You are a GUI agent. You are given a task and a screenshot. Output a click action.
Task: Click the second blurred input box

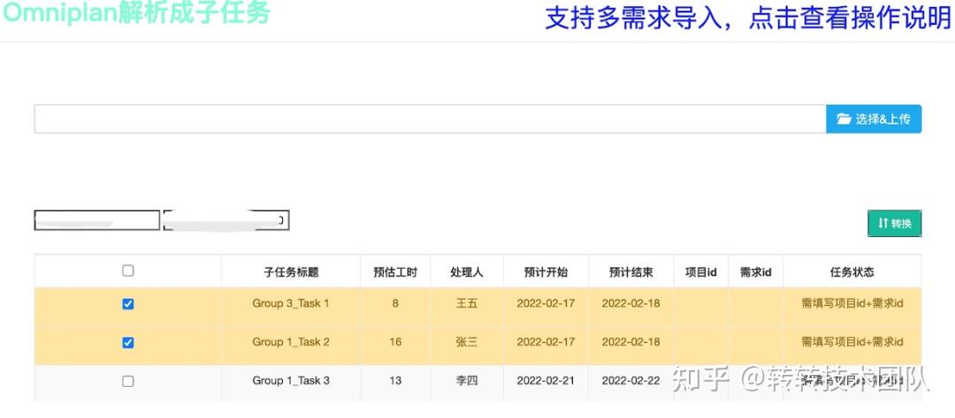226,220
